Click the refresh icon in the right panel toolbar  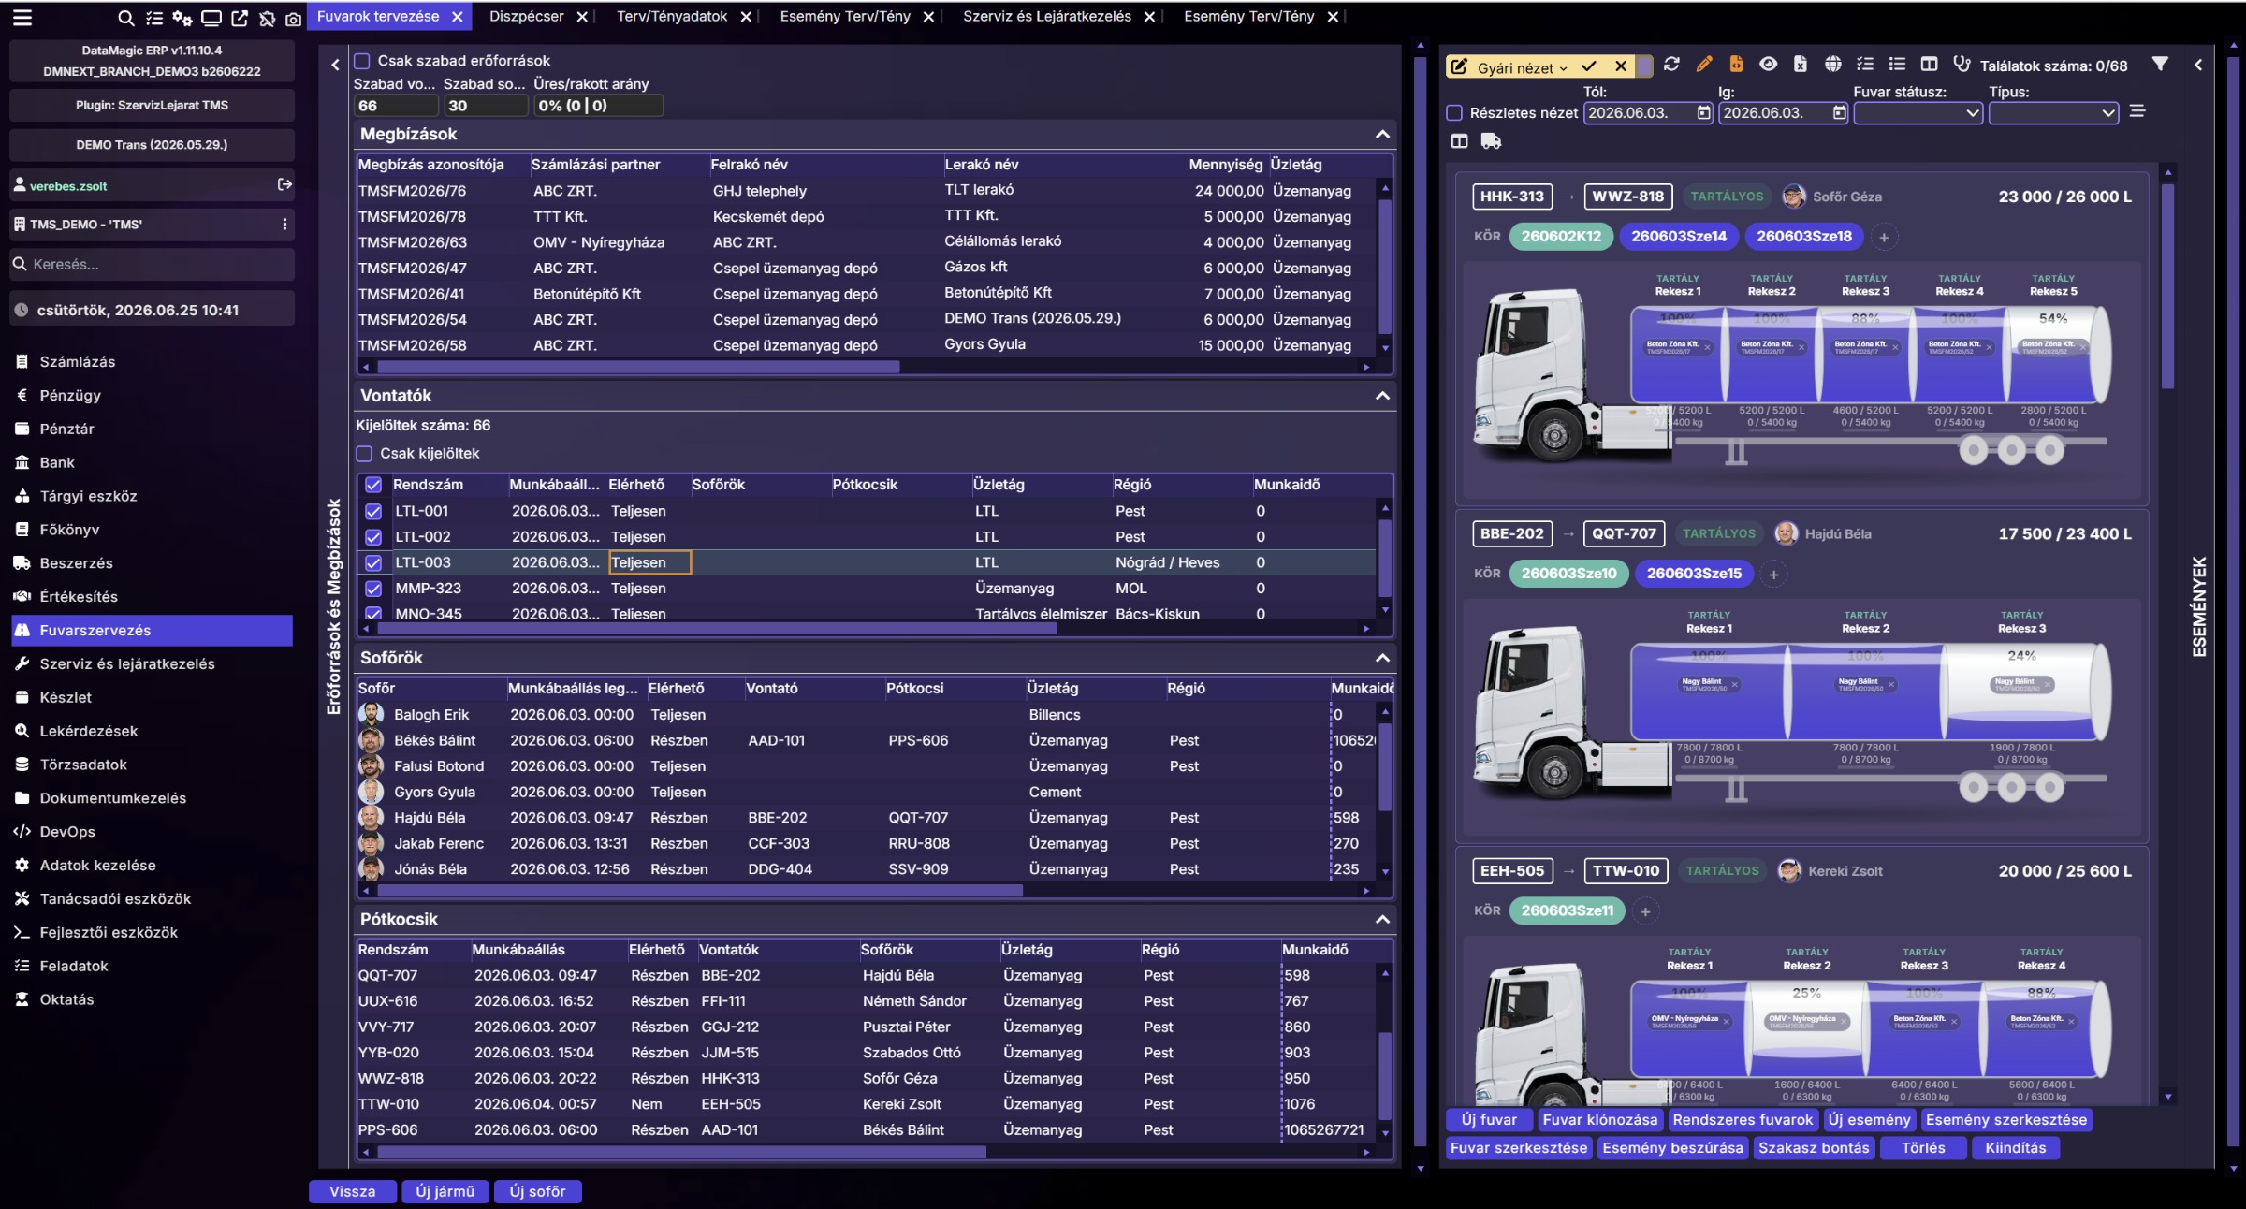[1671, 64]
